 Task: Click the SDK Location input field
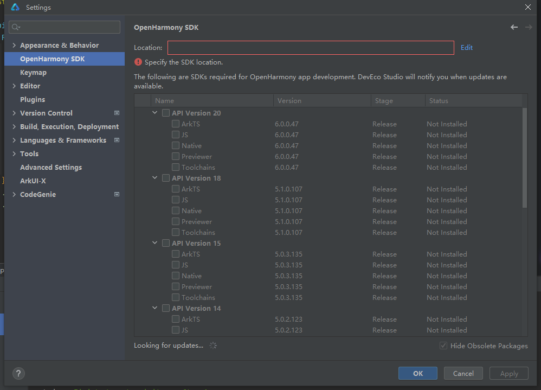311,48
